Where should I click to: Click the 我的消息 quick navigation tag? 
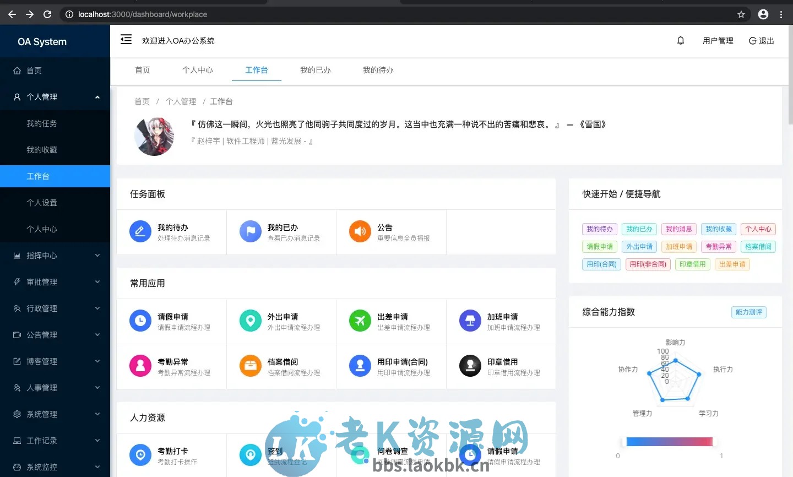(678, 229)
